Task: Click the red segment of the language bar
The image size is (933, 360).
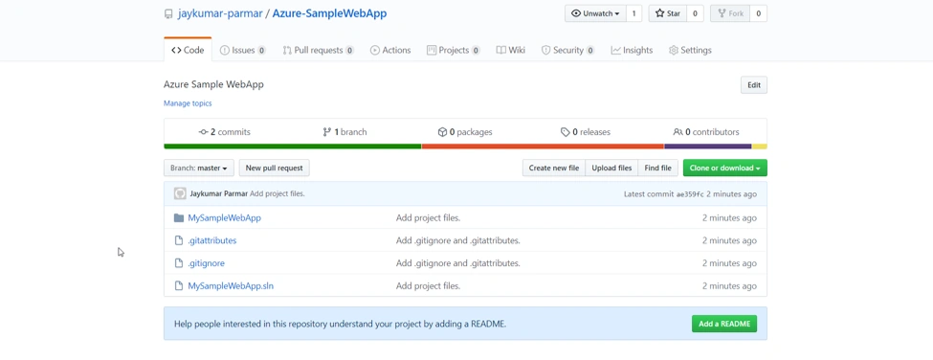Action: 543,146
